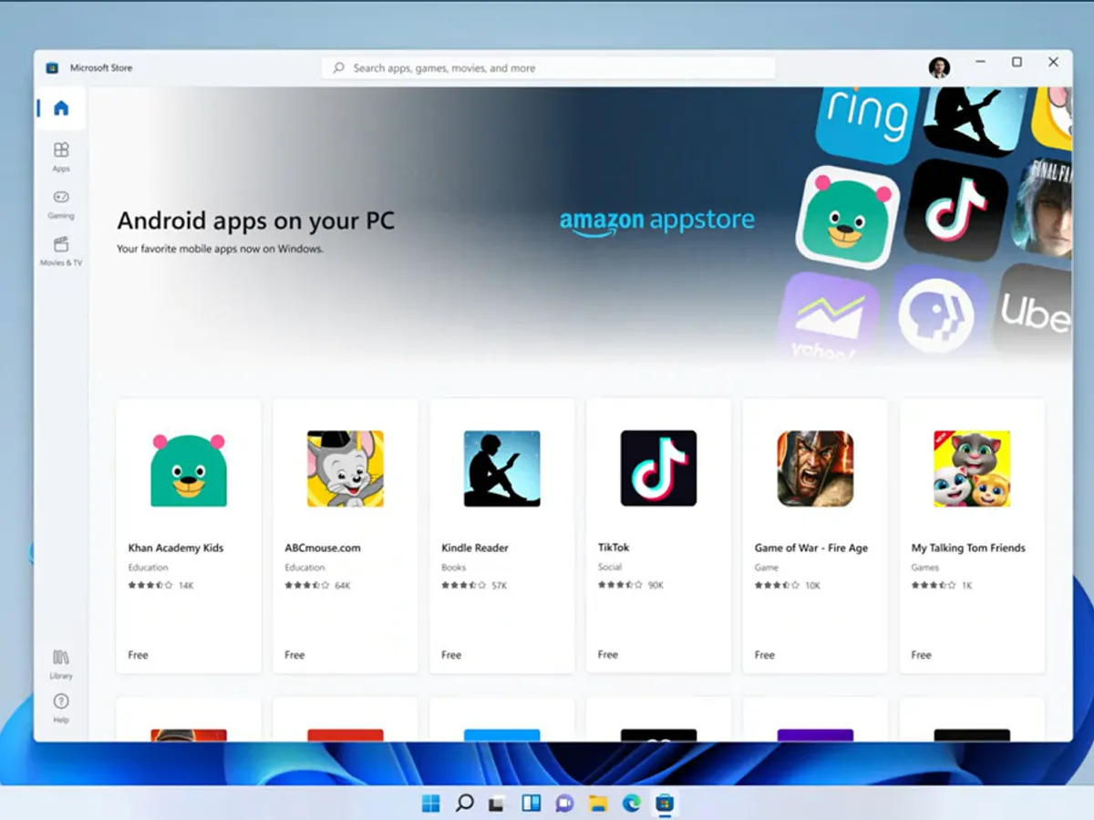Click the Khan Academy Kids app icon
Image resolution: width=1094 pixels, height=820 pixels.
(189, 468)
